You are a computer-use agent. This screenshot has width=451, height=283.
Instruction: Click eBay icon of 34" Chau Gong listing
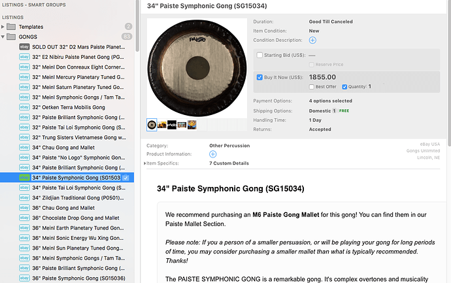pos(24,147)
